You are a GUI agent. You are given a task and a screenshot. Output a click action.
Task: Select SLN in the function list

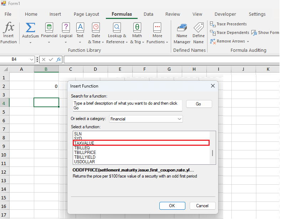(x=141, y=134)
